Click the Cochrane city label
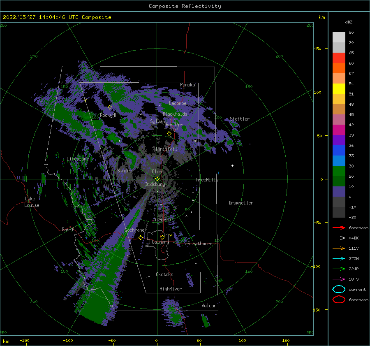This screenshot has width=370, height=346. [134, 230]
